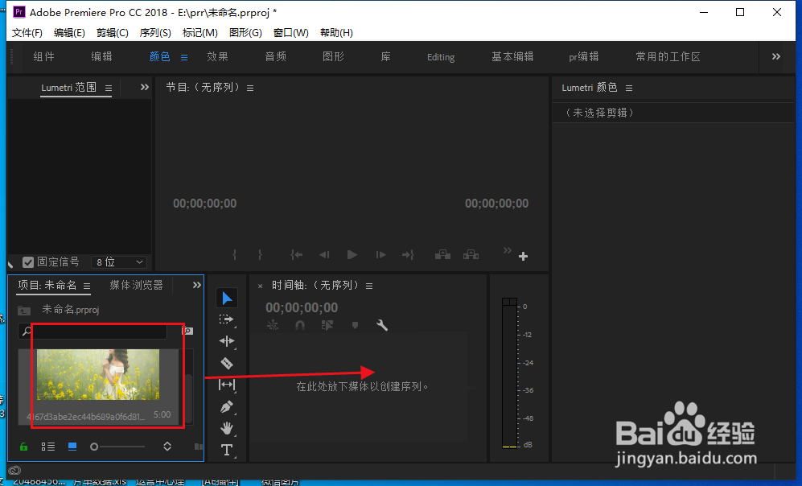Play the program monitor
The width and height of the screenshot is (802, 486).
click(352, 255)
